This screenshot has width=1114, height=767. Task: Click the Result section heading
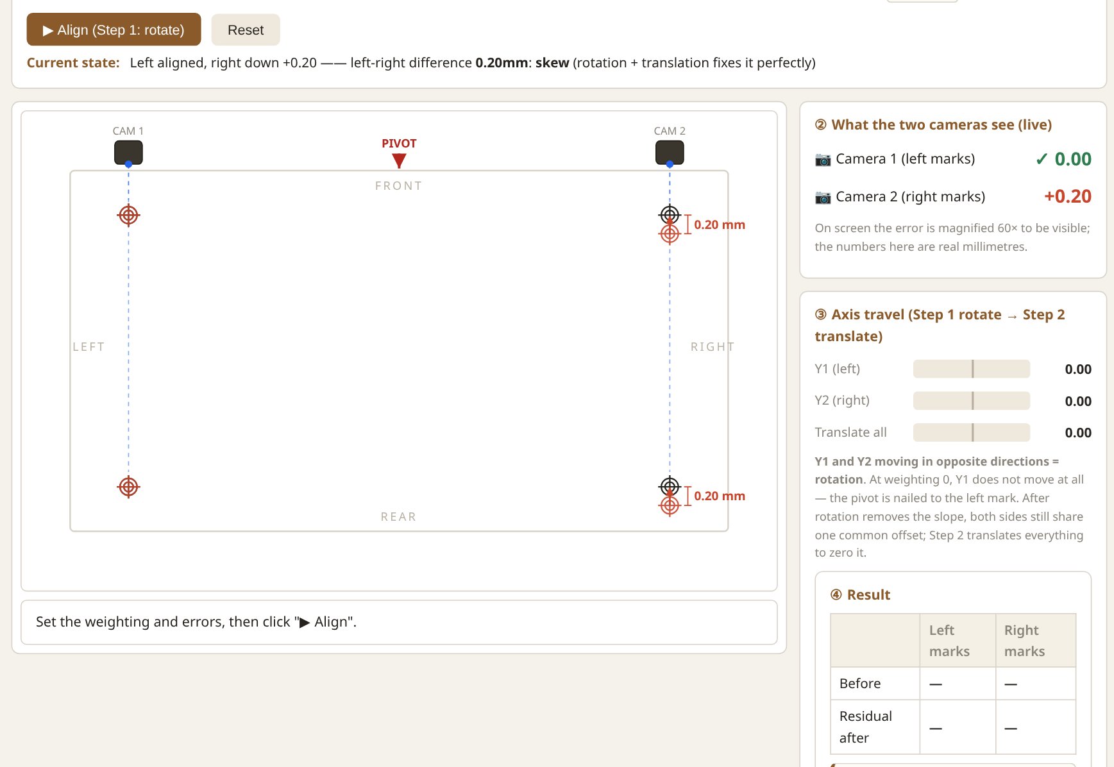[x=860, y=595]
